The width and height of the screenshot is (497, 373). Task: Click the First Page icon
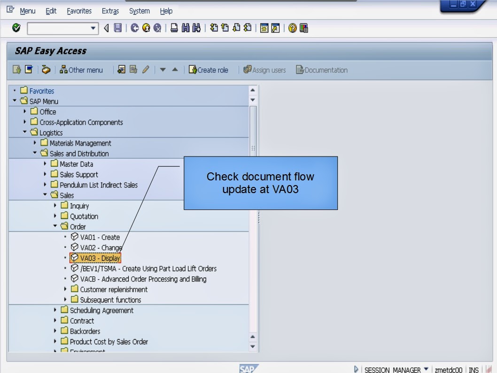214,28
